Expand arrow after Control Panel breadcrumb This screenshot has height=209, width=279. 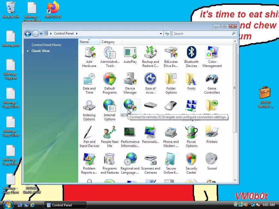point(77,33)
